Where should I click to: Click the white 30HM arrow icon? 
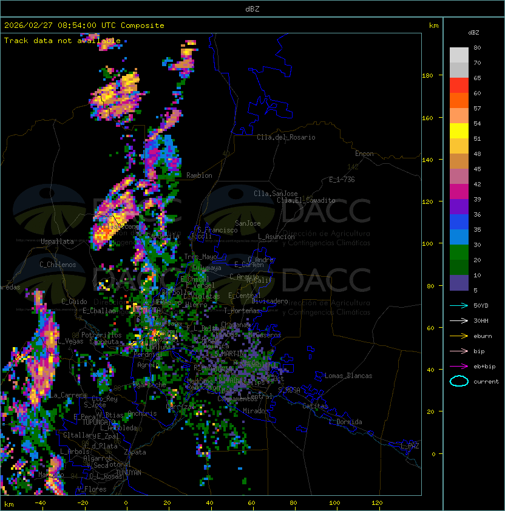pyautogui.click(x=459, y=320)
